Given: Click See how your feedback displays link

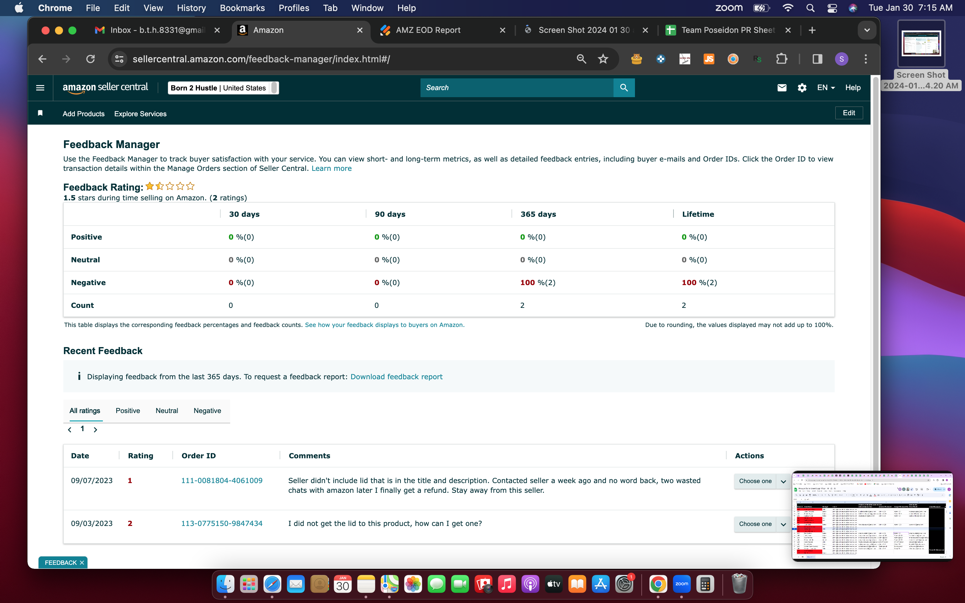Looking at the screenshot, I should (384, 325).
